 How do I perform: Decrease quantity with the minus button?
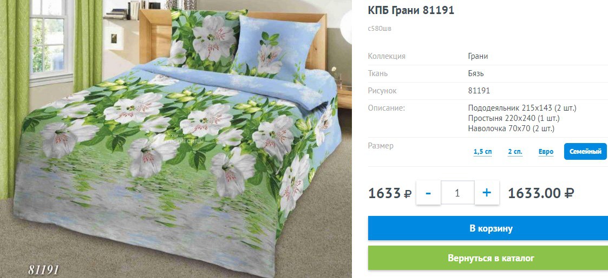coord(428,193)
